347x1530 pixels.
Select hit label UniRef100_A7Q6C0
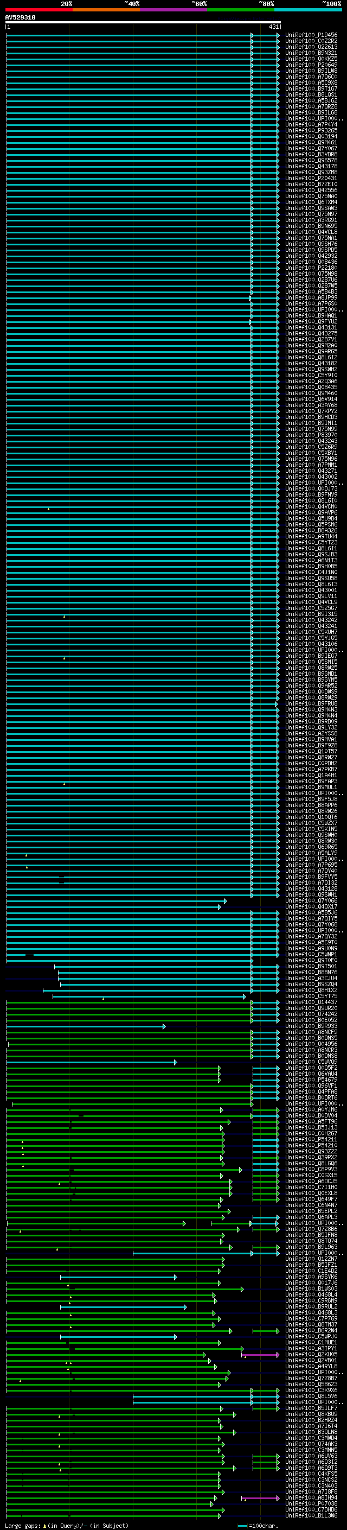click(x=311, y=77)
